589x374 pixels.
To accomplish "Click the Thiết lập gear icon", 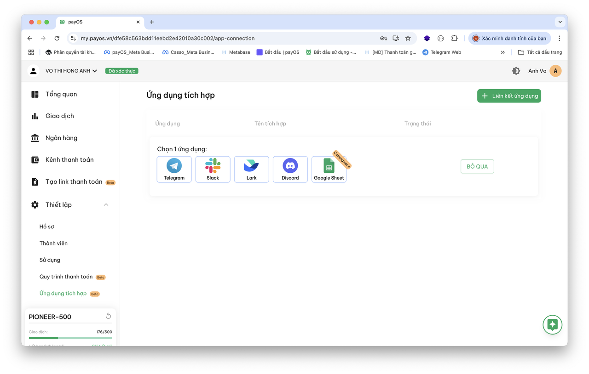I will point(35,204).
